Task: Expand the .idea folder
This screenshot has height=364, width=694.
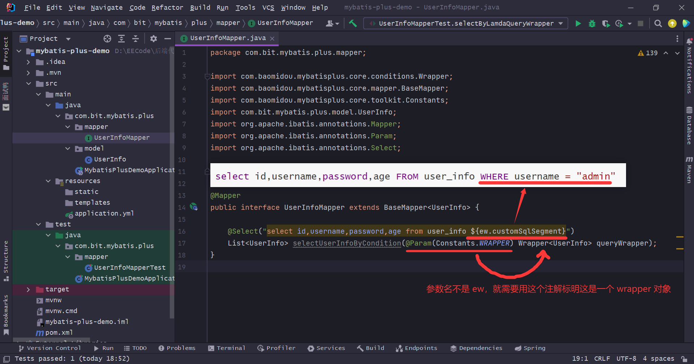Action: (x=29, y=62)
